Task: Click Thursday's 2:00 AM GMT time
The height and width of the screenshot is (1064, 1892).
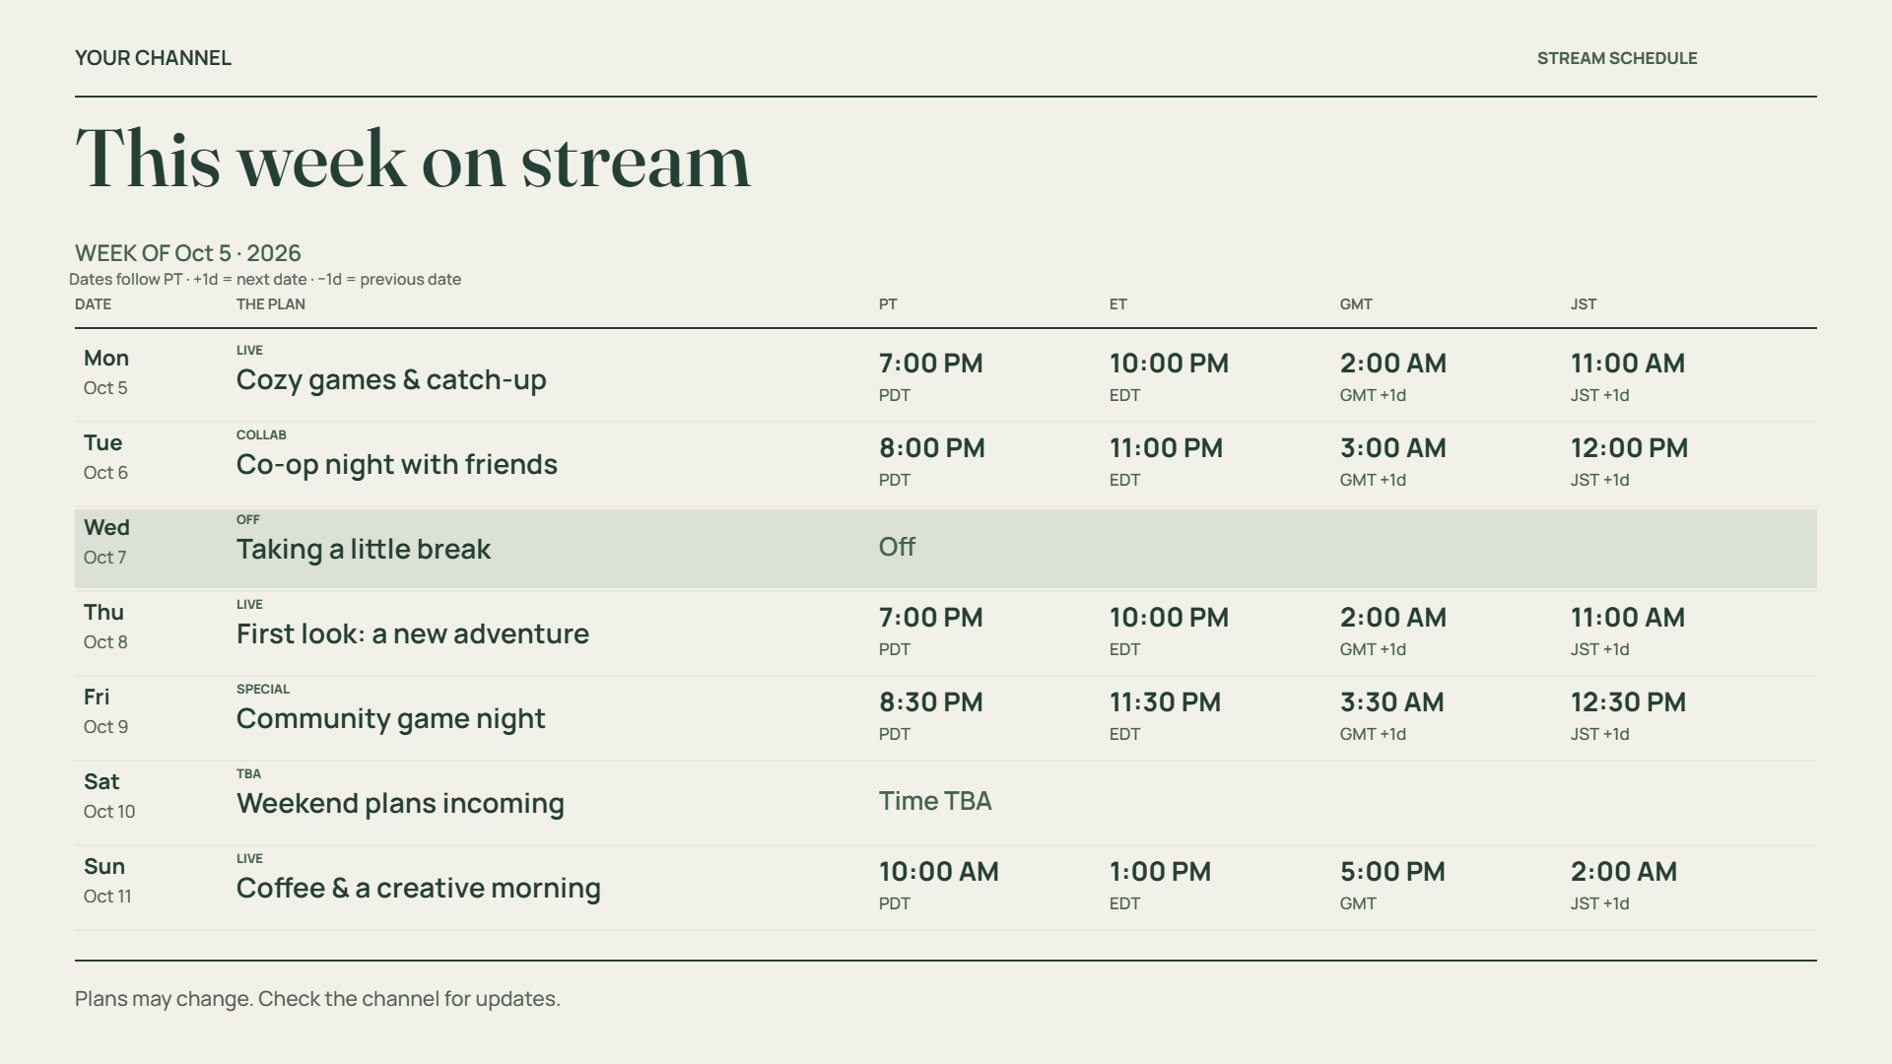Action: click(x=1393, y=617)
